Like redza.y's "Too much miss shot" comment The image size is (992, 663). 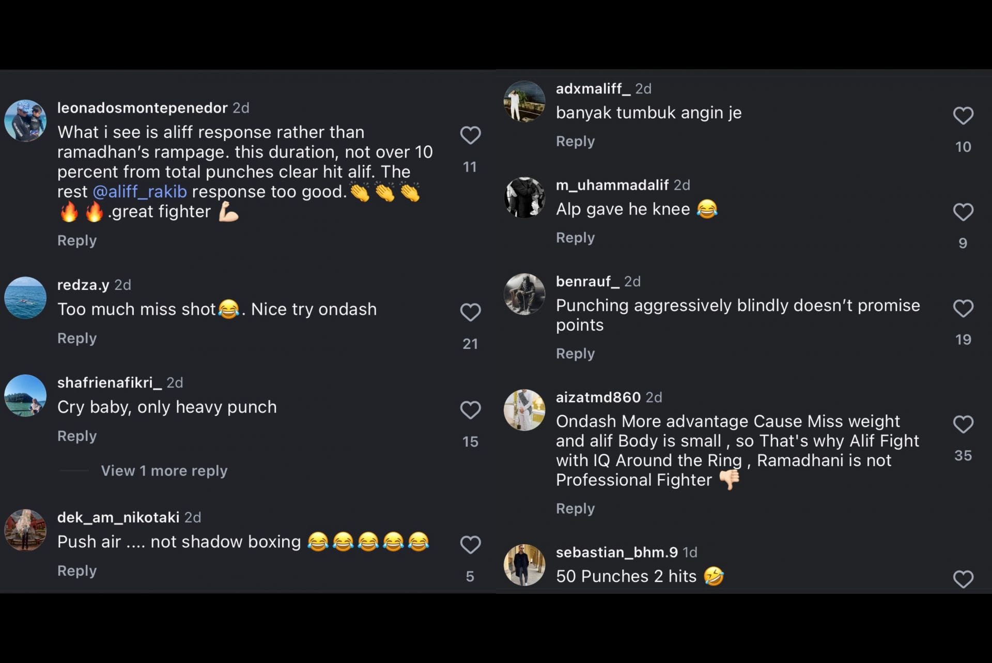(x=470, y=312)
